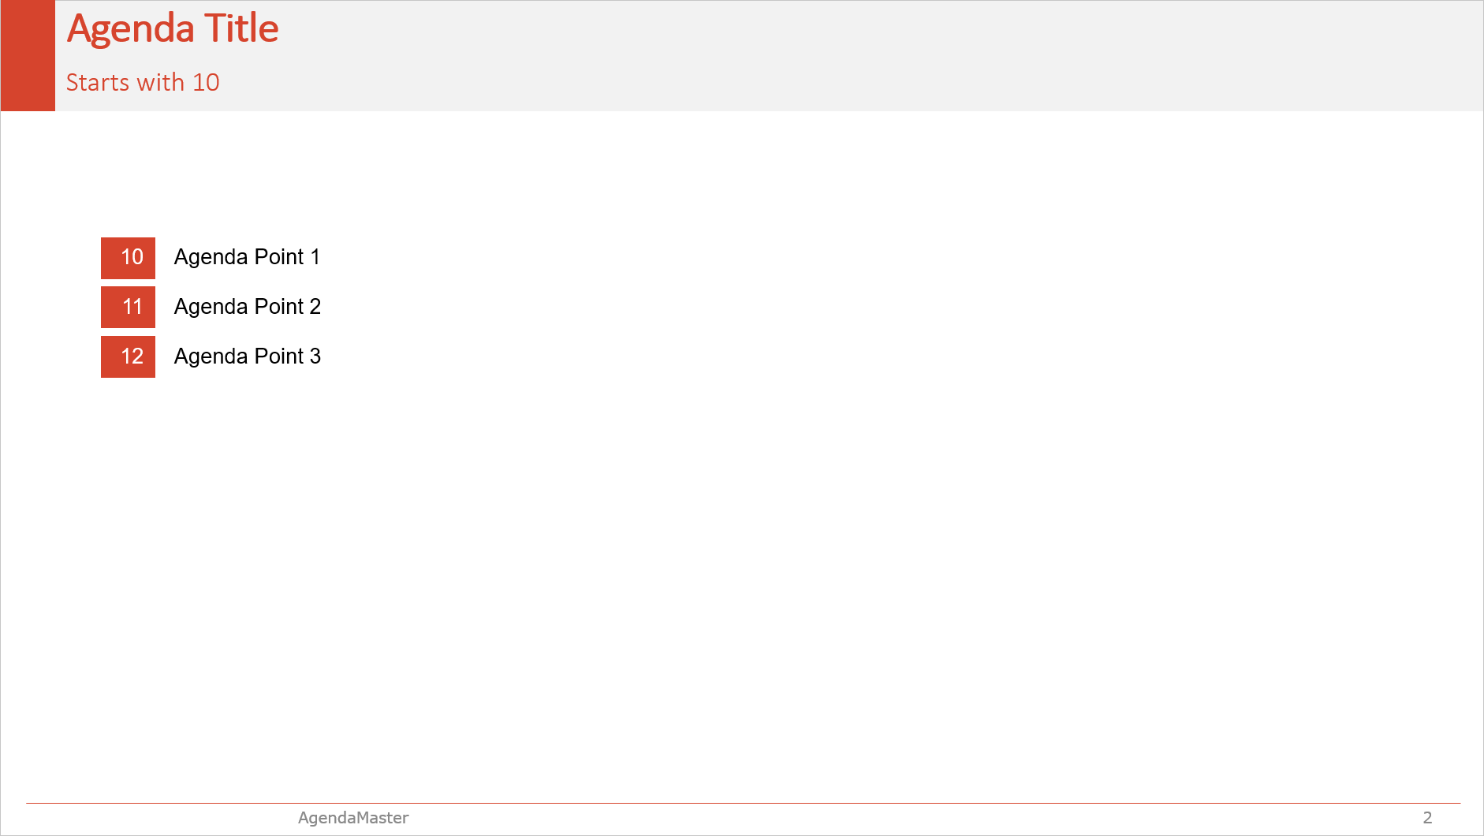Click slide number 2 in the footer

[1427, 818]
